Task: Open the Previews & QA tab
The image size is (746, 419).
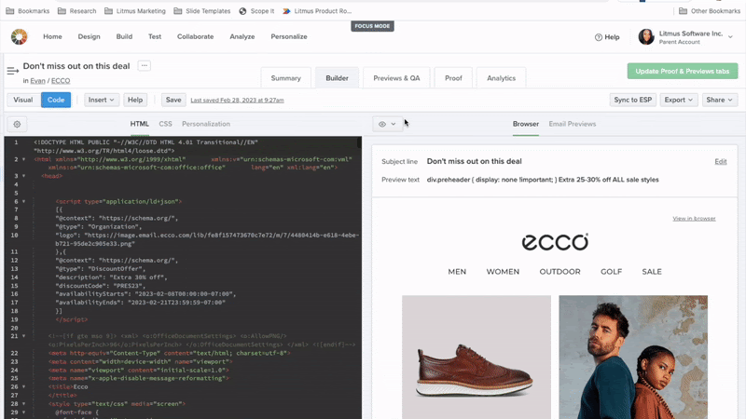Action: [x=396, y=78]
